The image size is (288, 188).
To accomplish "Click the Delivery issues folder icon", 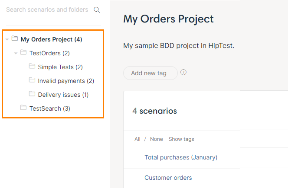I will 32,94.
